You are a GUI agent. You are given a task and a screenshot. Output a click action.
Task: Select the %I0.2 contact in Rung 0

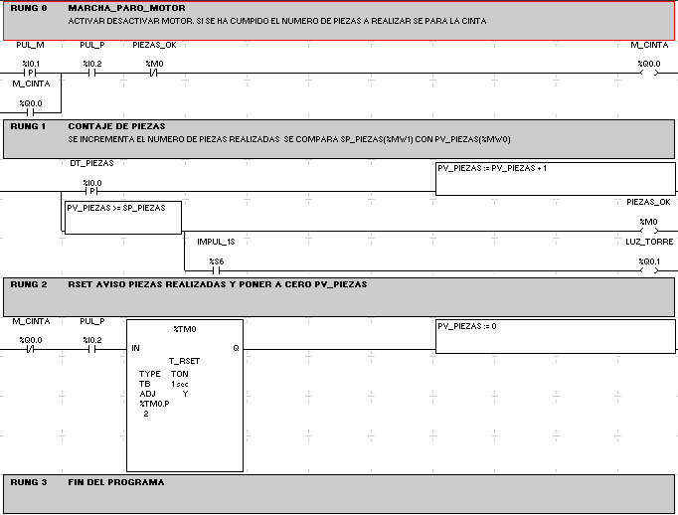92,73
